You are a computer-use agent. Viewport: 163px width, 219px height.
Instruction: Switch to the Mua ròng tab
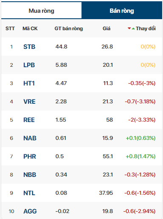pos(41,11)
